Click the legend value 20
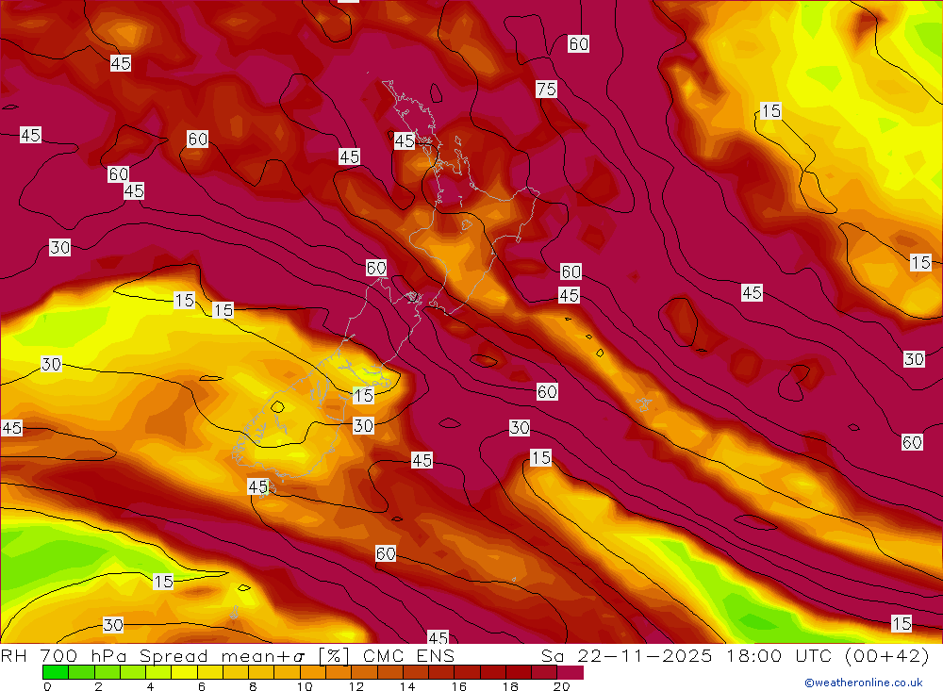943x691 pixels. pyautogui.click(x=561, y=686)
